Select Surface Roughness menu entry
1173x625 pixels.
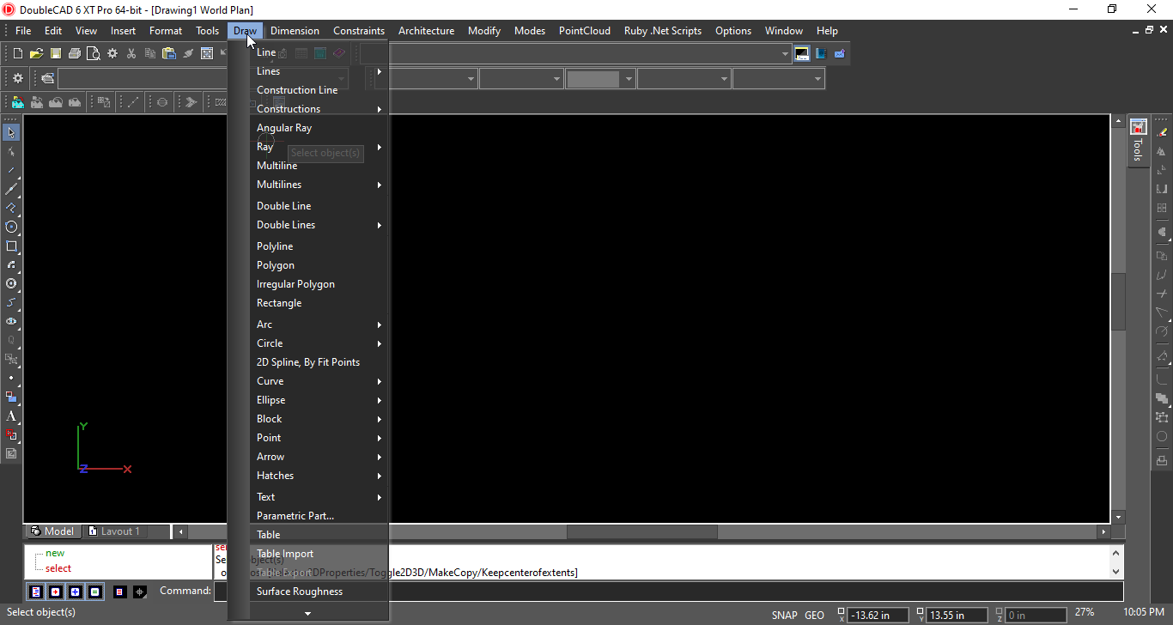[x=319, y=592]
